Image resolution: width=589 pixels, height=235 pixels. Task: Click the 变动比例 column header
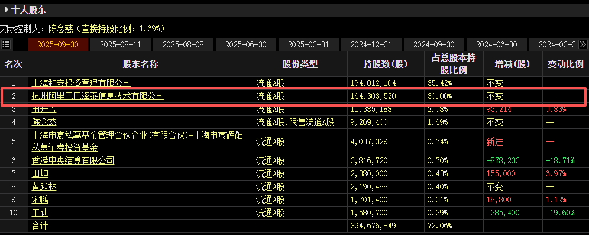pos(565,64)
